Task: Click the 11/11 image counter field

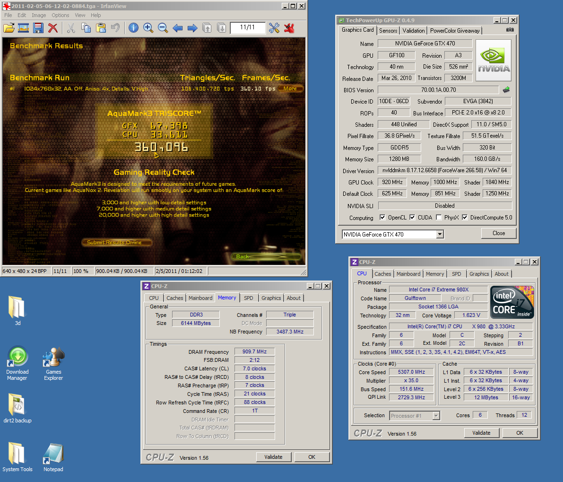Action: tap(247, 27)
